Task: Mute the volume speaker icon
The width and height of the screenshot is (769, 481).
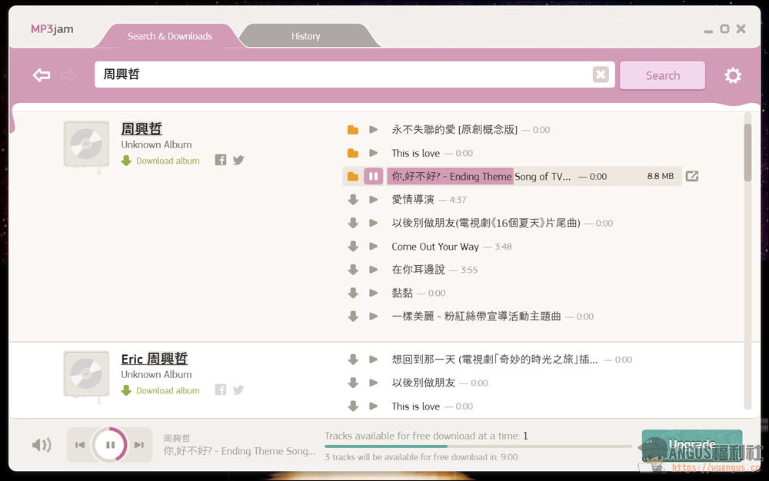Action: (x=42, y=445)
